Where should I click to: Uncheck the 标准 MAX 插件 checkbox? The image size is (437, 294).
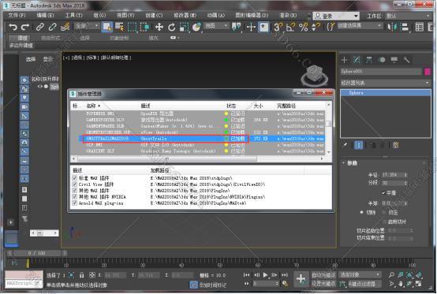point(75,178)
